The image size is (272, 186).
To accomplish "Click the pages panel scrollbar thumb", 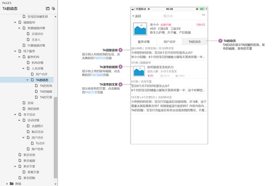I will click(55, 138).
